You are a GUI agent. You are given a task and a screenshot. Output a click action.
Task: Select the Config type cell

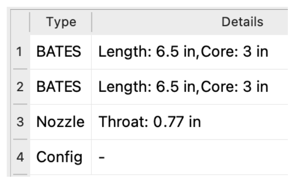(61, 157)
